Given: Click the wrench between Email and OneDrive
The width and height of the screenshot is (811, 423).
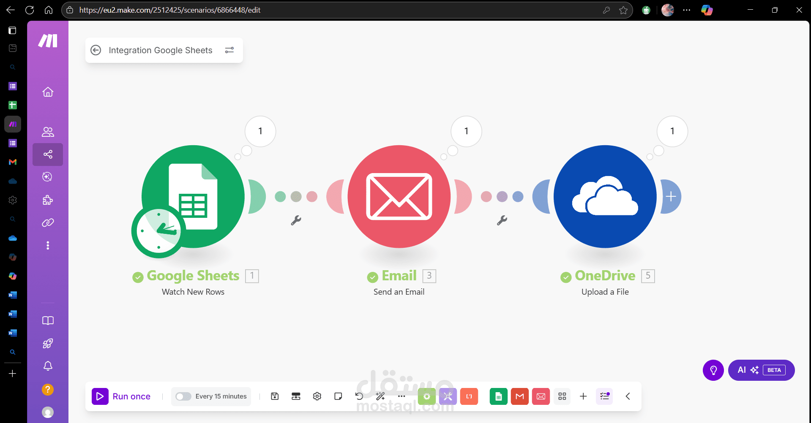Looking at the screenshot, I should (502, 220).
